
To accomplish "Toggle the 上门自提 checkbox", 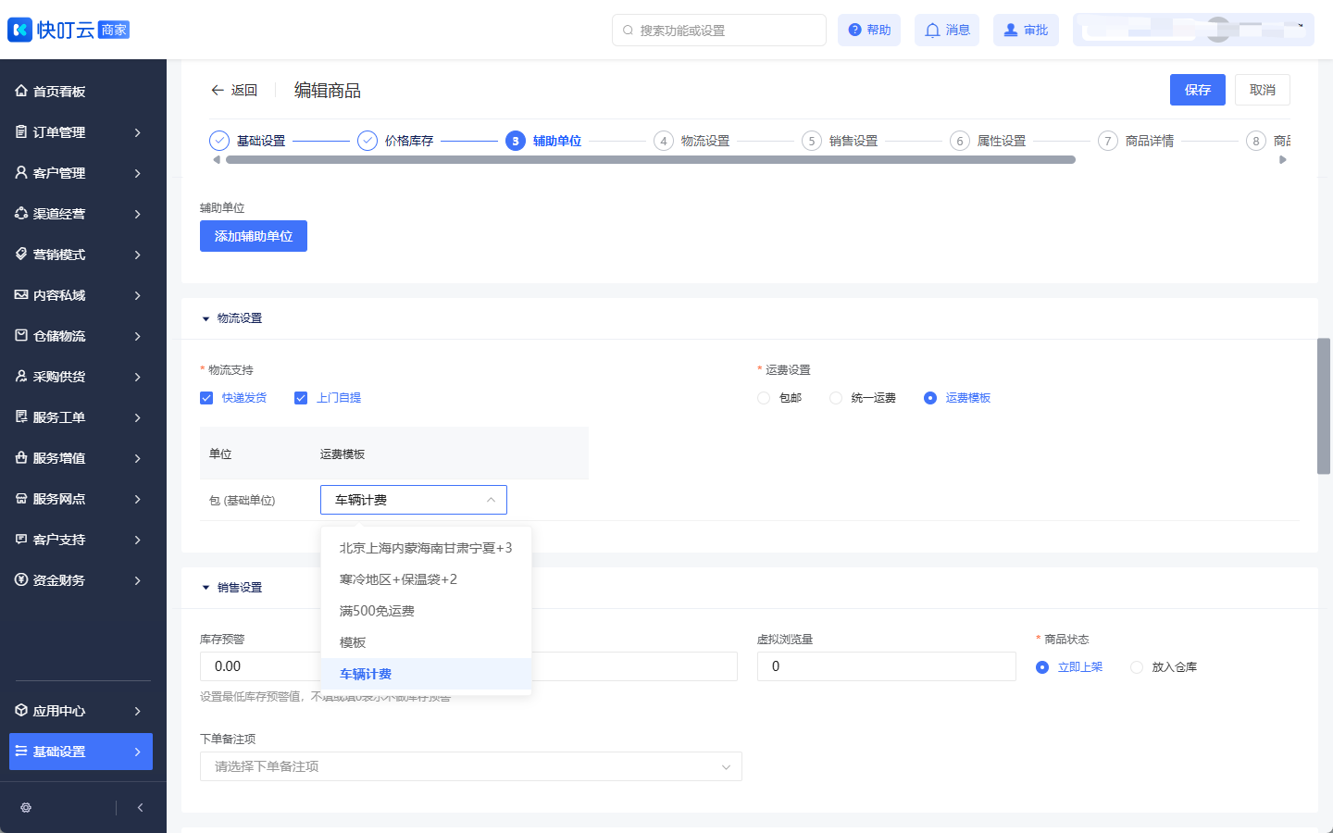I will (x=301, y=398).
